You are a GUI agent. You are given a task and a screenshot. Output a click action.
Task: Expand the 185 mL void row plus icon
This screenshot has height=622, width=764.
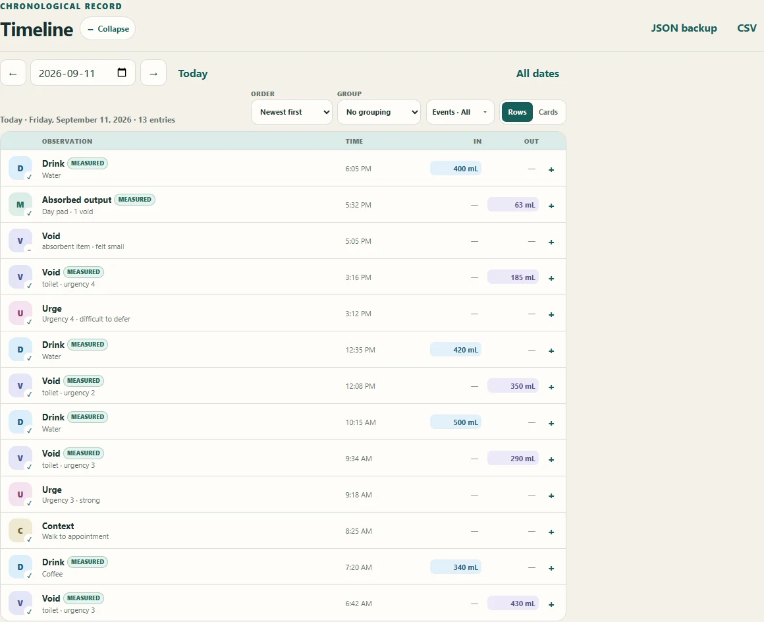(x=551, y=278)
